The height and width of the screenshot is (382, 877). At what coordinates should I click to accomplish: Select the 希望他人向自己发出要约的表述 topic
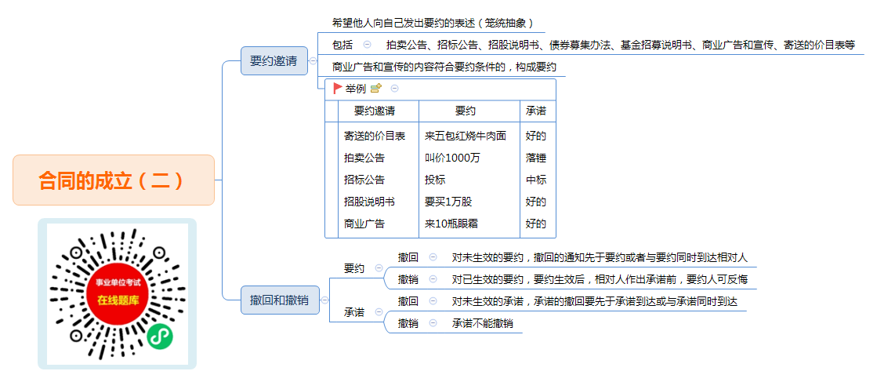click(433, 23)
